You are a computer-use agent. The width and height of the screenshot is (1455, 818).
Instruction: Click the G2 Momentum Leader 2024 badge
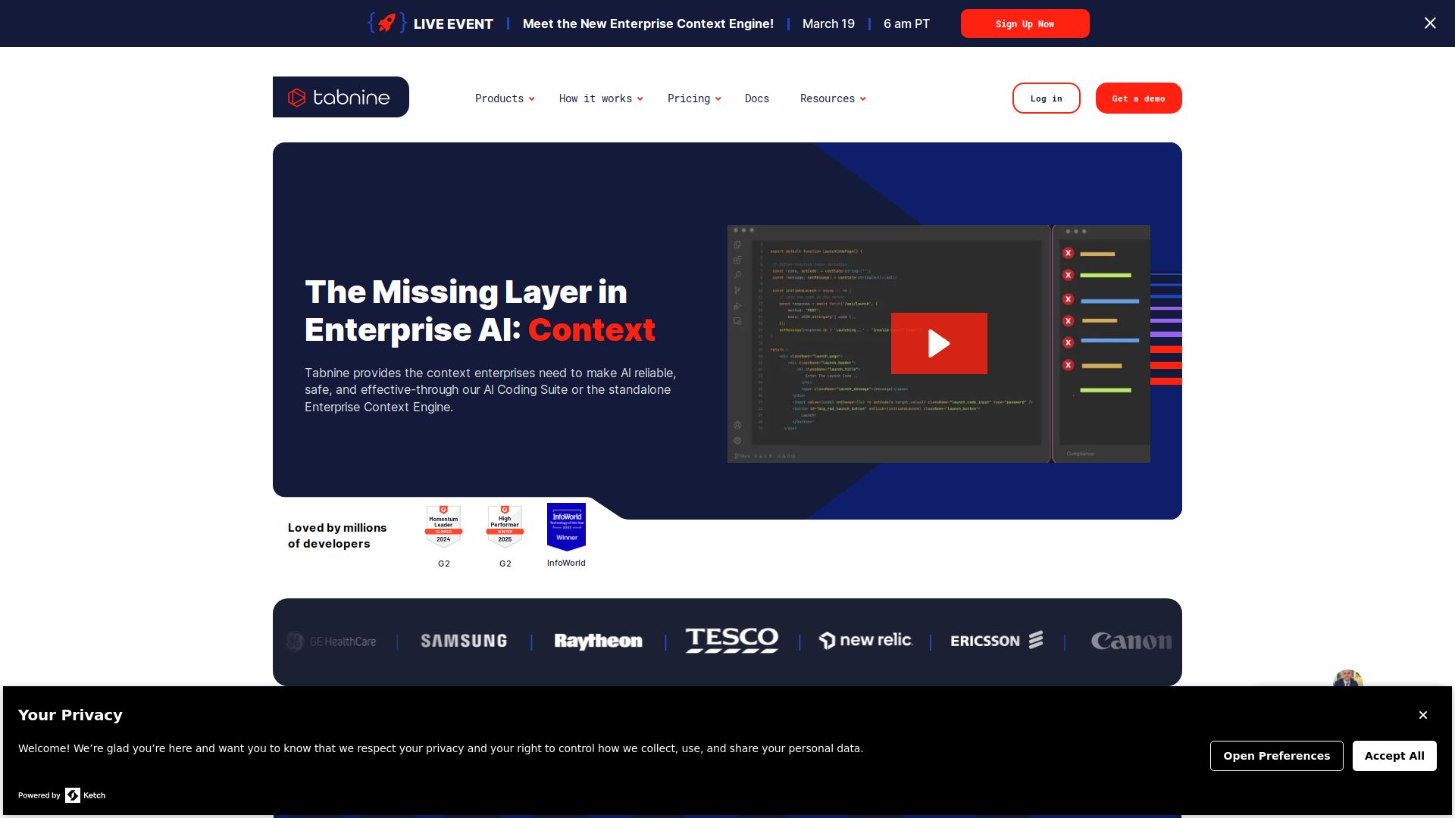pyautogui.click(x=443, y=526)
